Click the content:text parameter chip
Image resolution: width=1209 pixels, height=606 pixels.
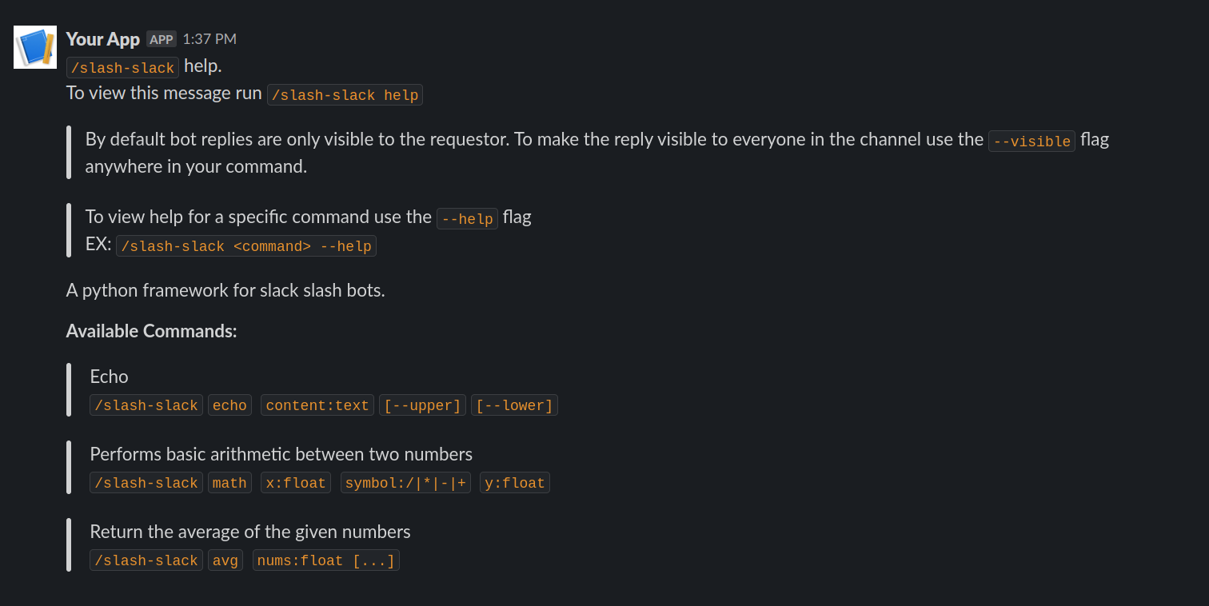[x=317, y=405]
